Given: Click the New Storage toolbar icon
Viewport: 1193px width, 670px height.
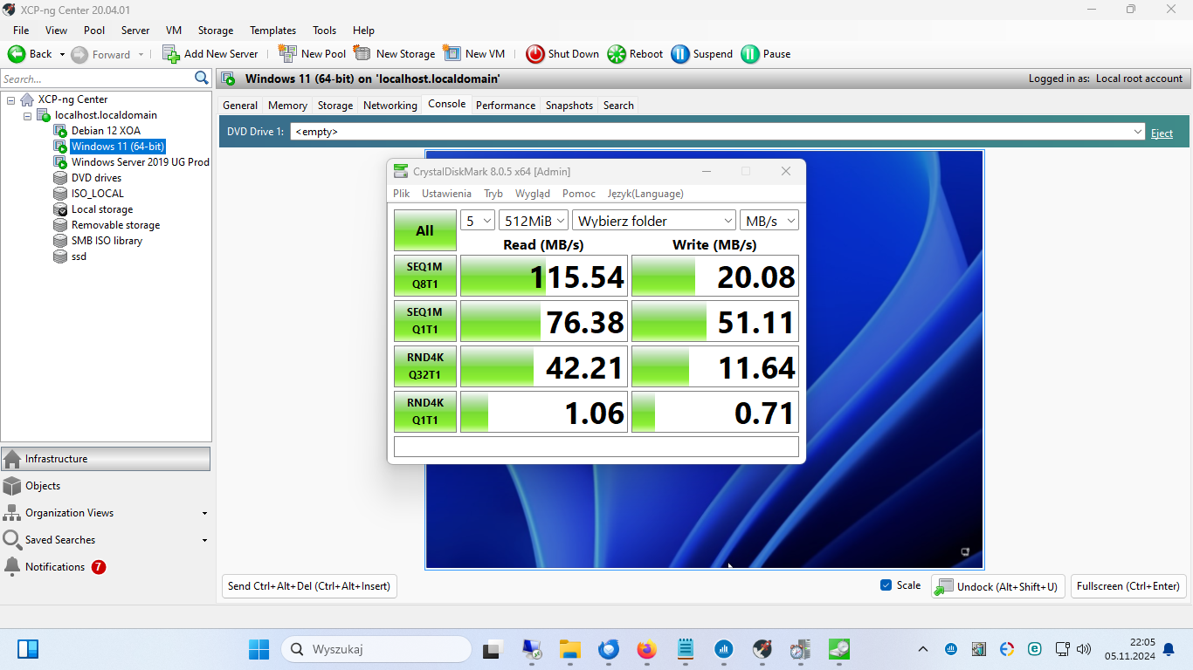Looking at the screenshot, I should coord(362,54).
